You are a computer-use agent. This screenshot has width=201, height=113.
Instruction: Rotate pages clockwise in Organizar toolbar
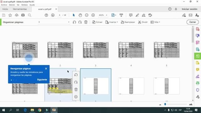tap(80, 22)
